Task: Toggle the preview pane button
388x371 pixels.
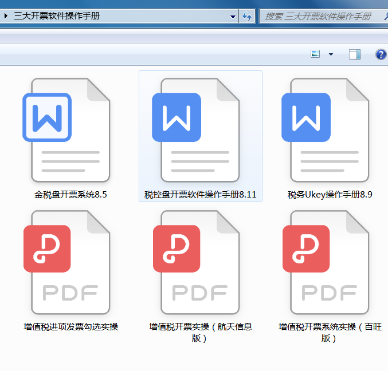Action: [x=355, y=54]
